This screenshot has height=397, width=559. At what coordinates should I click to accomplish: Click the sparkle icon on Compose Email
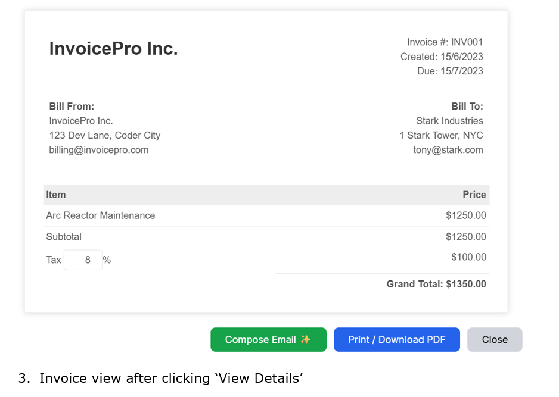pos(306,340)
